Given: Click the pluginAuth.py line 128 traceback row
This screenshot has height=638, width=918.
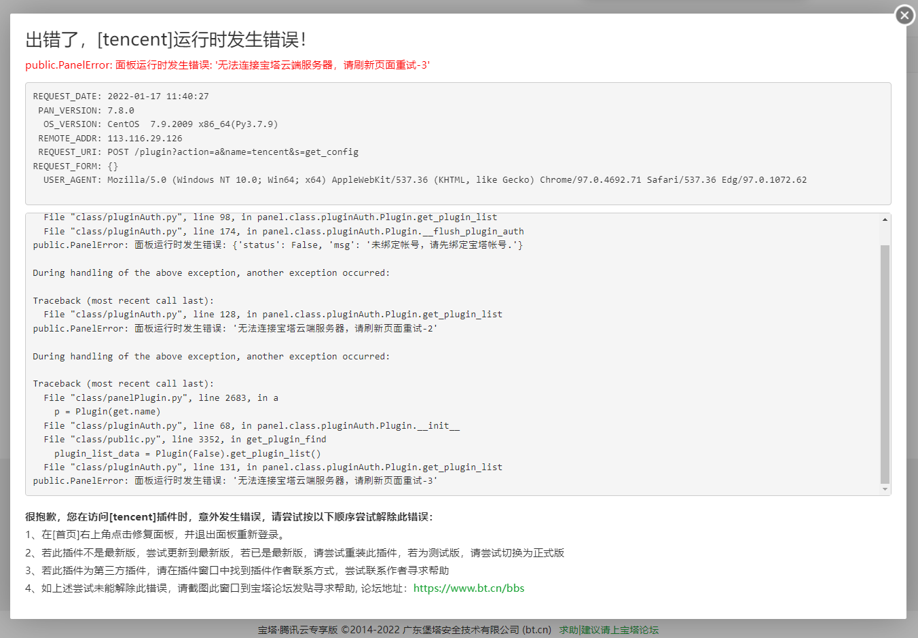Looking at the screenshot, I should (273, 315).
